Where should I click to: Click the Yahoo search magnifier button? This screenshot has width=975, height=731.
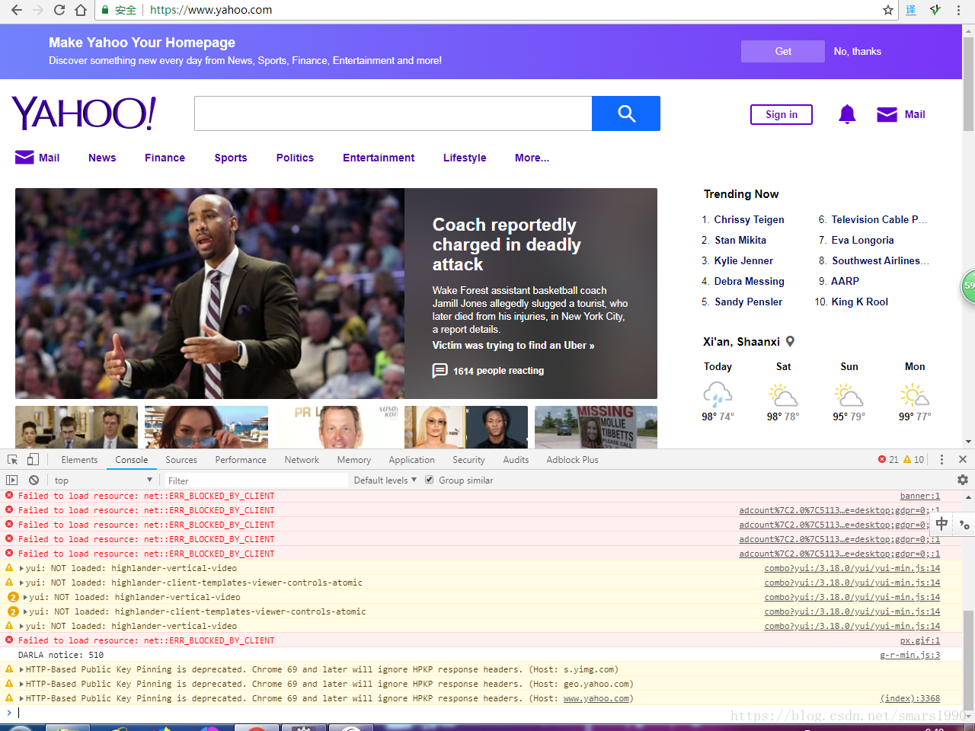pyautogui.click(x=626, y=113)
